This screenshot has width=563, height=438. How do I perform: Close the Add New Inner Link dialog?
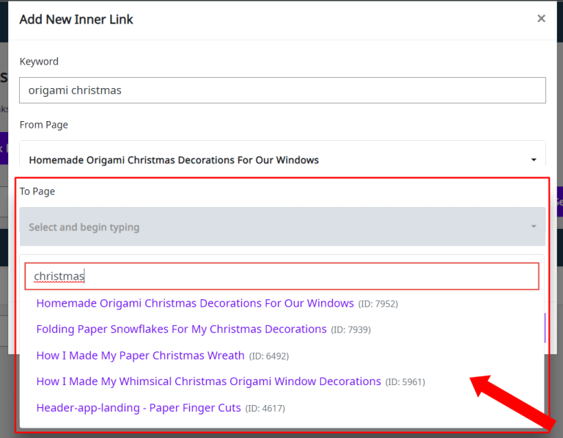pos(541,19)
